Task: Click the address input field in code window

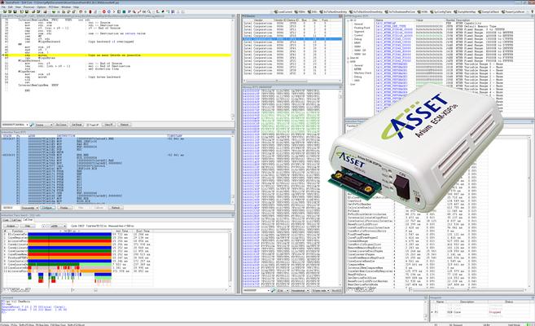Action: pyautogui.click(x=15, y=124)
